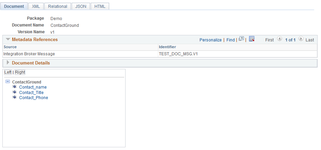Expand the Document Details section
The height and width of the screenshot is (150, 321).
[x=8, y=63]
